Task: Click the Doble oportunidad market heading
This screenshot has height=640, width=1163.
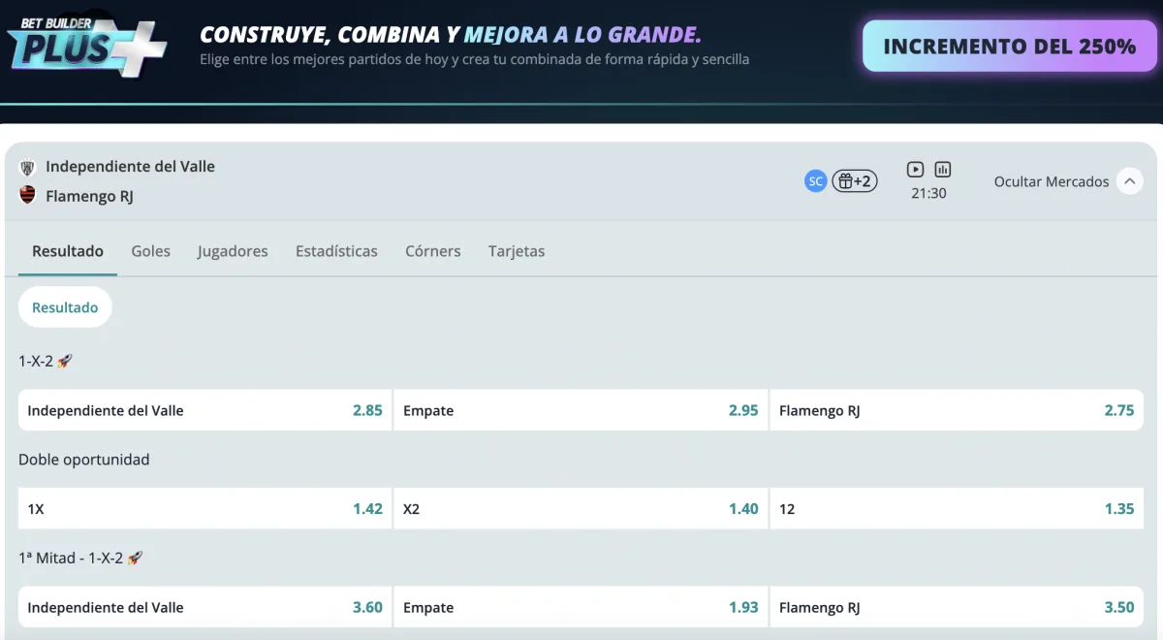Action: click(x=84, y=460)
